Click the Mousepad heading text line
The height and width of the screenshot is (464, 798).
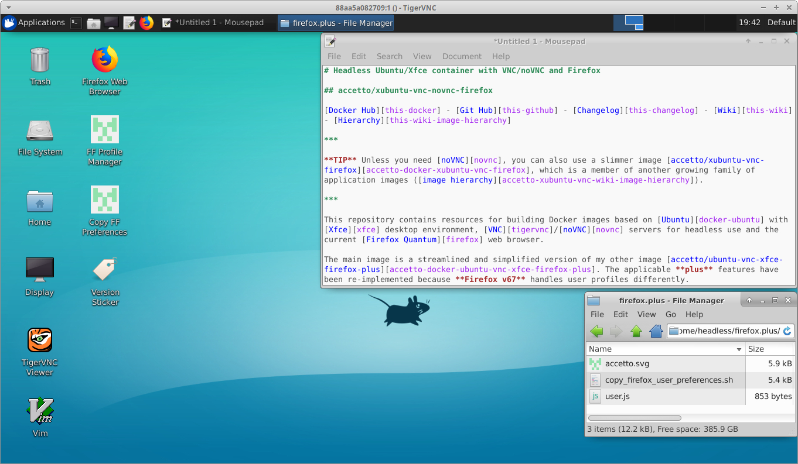point(462,70)
